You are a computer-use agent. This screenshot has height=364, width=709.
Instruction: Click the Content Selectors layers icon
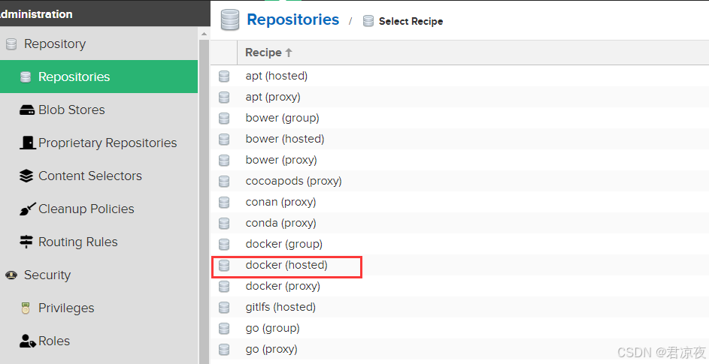point(27,176)
